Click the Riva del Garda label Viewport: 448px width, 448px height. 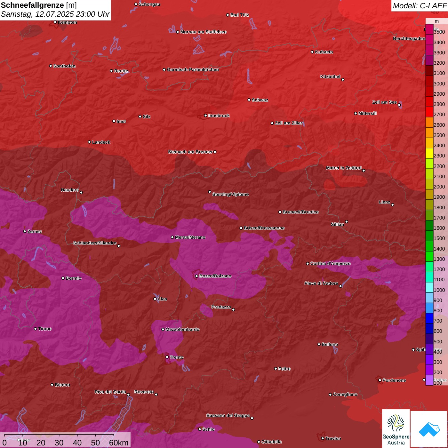click(110, 392)
